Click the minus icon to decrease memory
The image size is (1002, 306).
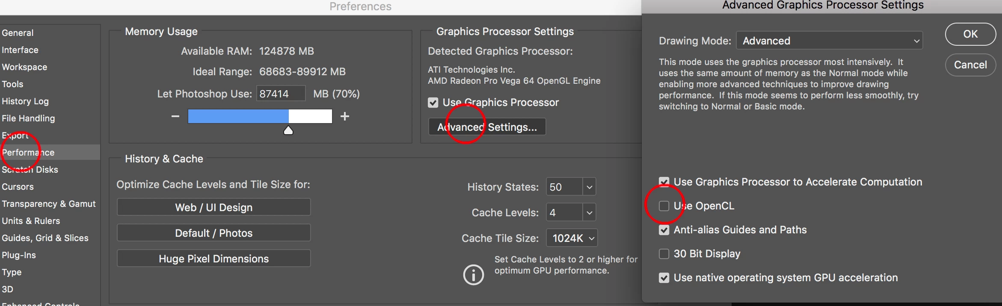(175, 116)
